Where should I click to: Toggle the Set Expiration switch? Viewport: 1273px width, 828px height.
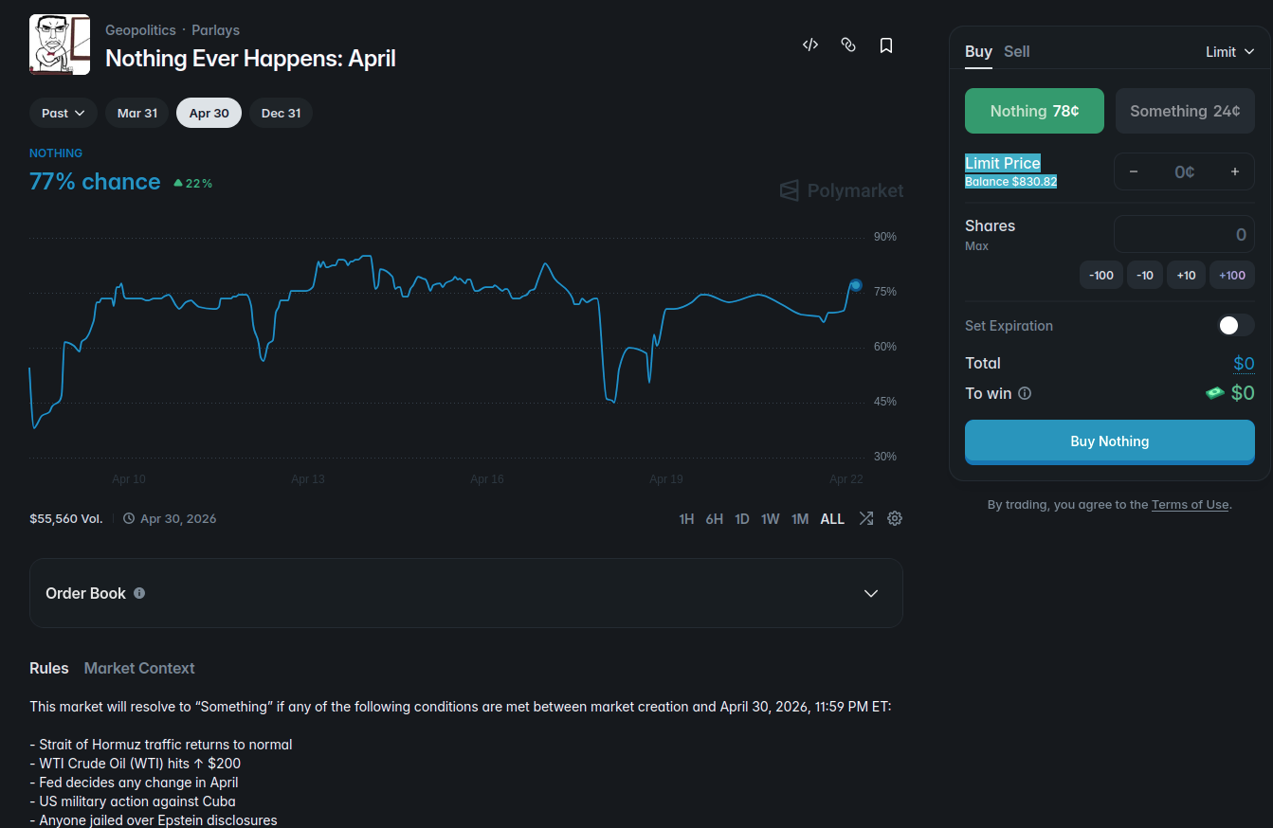click(x=1236, y=326)
